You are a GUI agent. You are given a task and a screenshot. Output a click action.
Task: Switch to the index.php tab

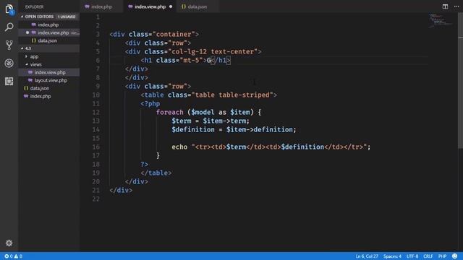point(101,6)
